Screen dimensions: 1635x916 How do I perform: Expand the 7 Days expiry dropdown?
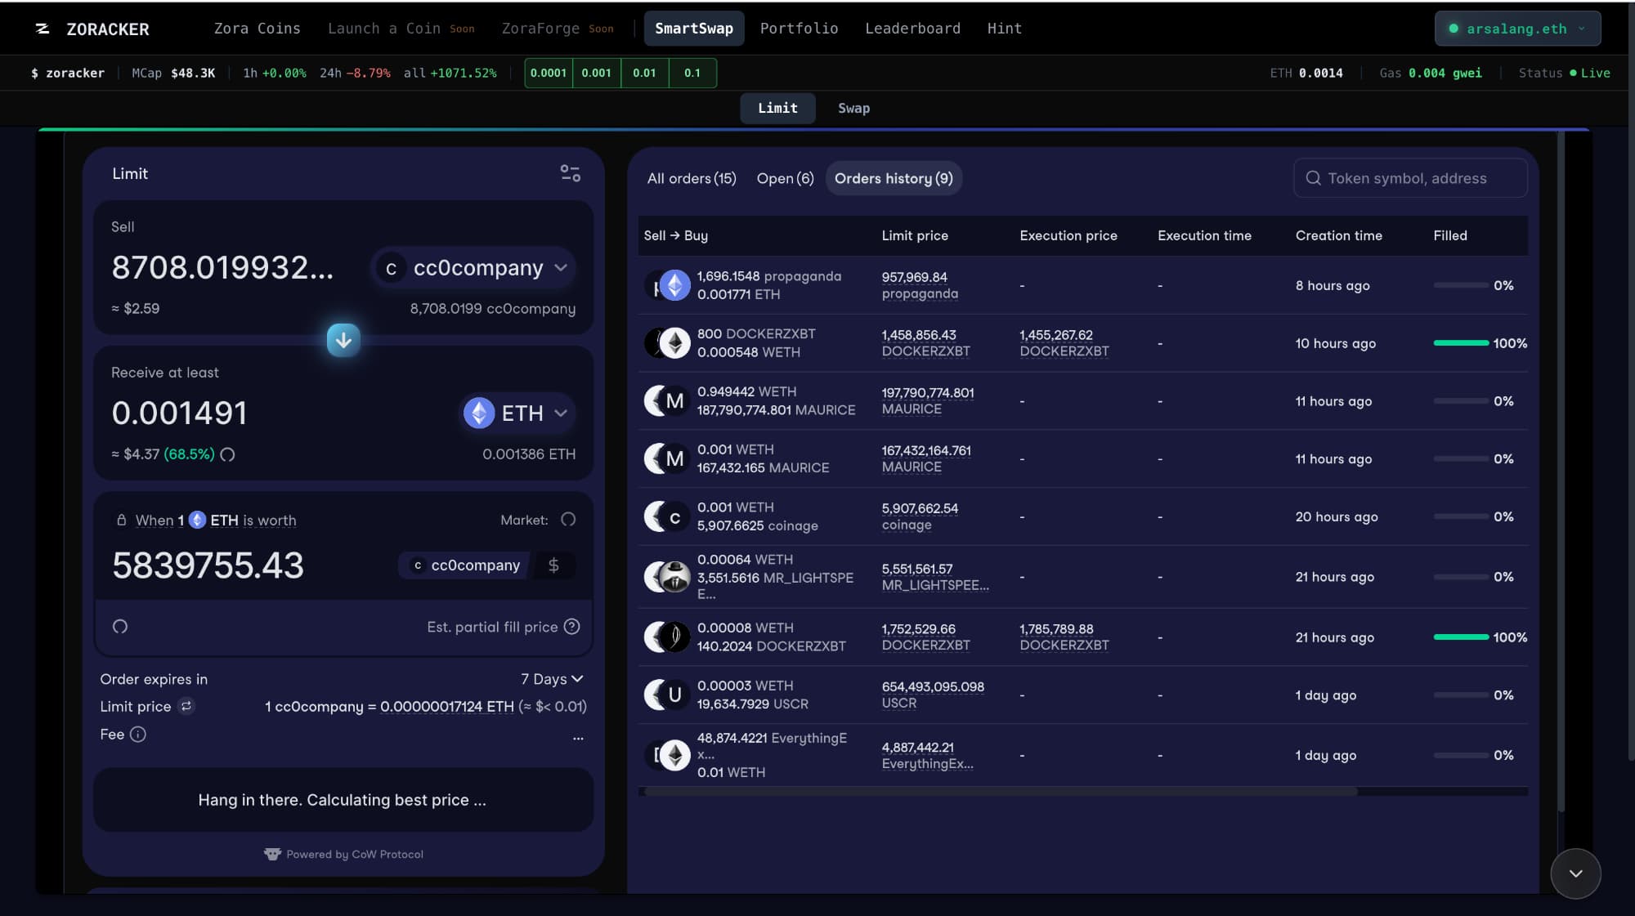(552, 679)
